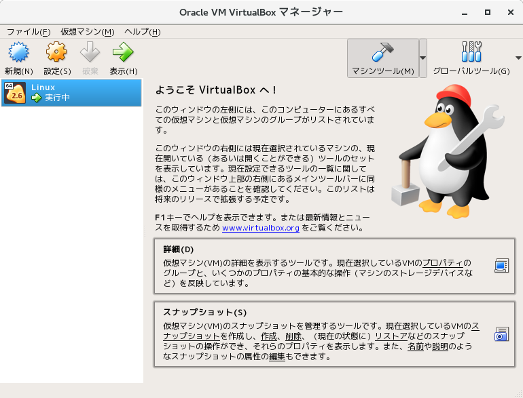The height and width of the screenshot is (398, 523).
Task: Click the 表示(H) green arrow icon
Action: (123, 52)
